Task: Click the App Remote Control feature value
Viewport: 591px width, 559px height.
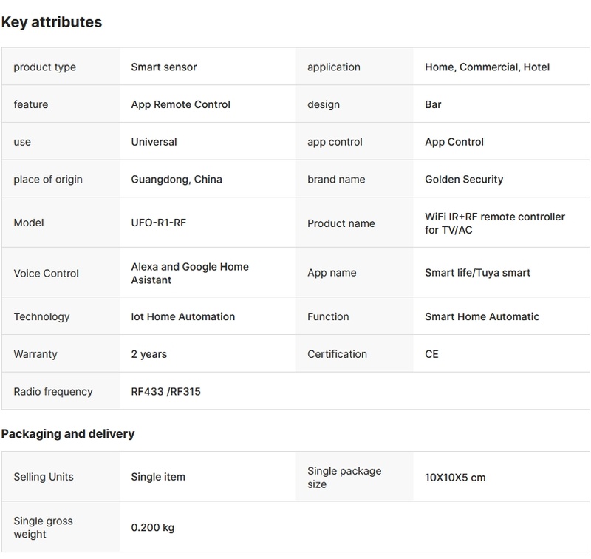Action: click(181, 105)
